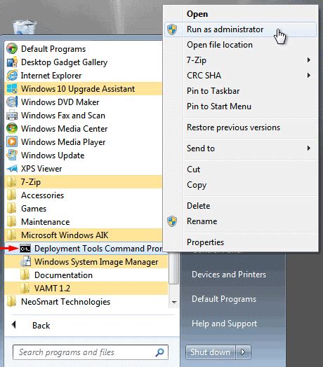Image resolution: width=323 pixels, height=367 pixels.
Task: Click the shield icon beside Run as administrator
Action: point(172,29)
